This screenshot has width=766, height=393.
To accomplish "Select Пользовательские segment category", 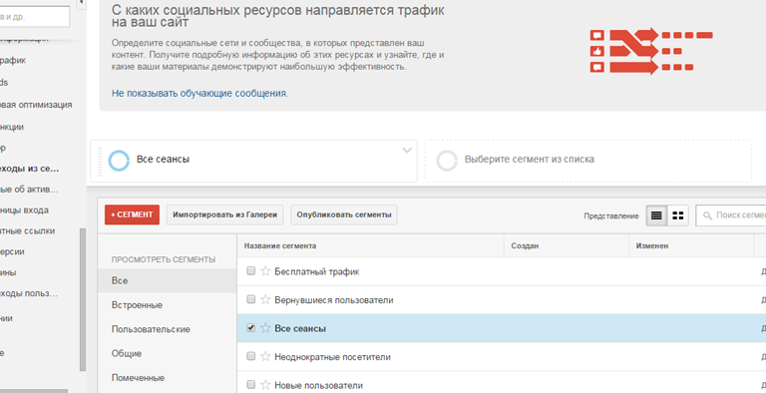I will (168, 329).
